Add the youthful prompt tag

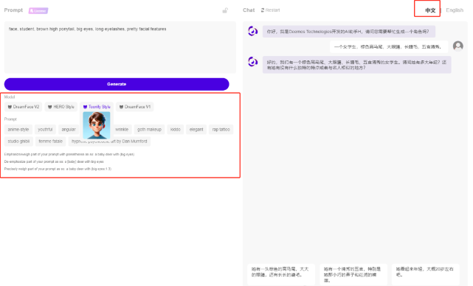click(45, 129)
